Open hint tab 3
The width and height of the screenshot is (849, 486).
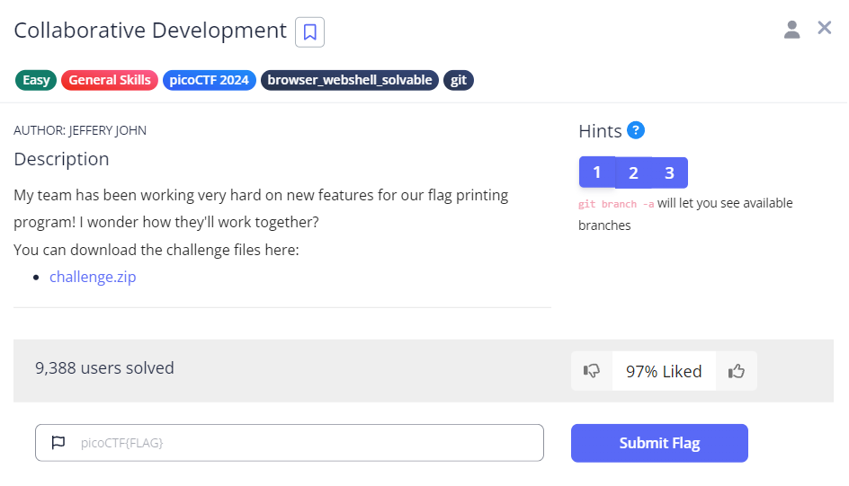click(x=669, y=173)
